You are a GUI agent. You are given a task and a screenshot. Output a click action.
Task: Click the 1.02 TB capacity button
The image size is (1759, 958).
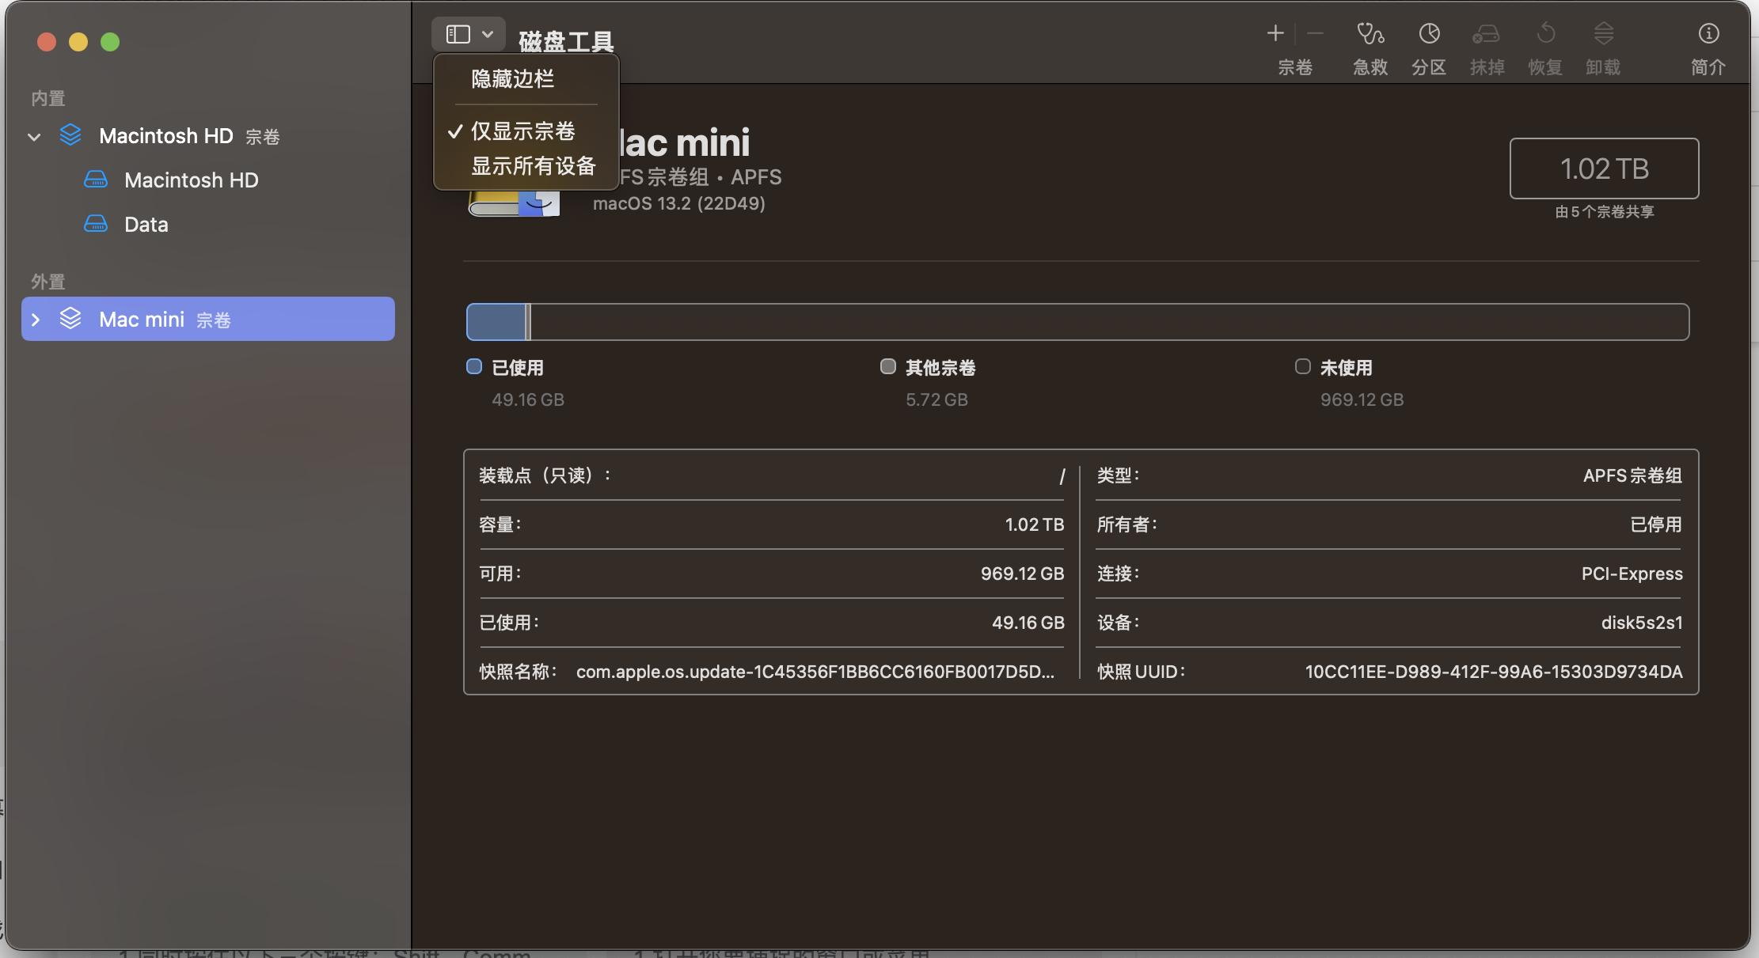pos(1603,169)
